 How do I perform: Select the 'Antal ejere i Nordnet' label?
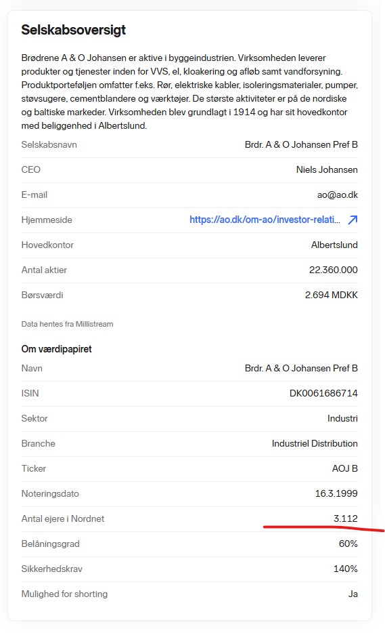pos(63,518)
